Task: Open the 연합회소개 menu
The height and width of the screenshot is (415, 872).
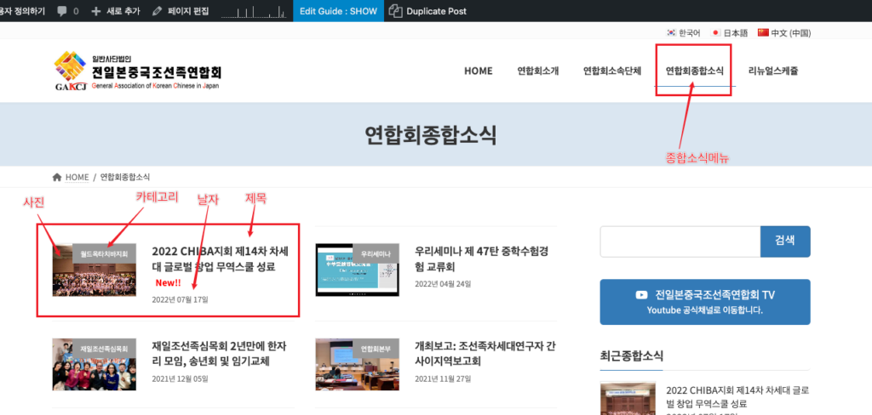Action: point(537,71)
